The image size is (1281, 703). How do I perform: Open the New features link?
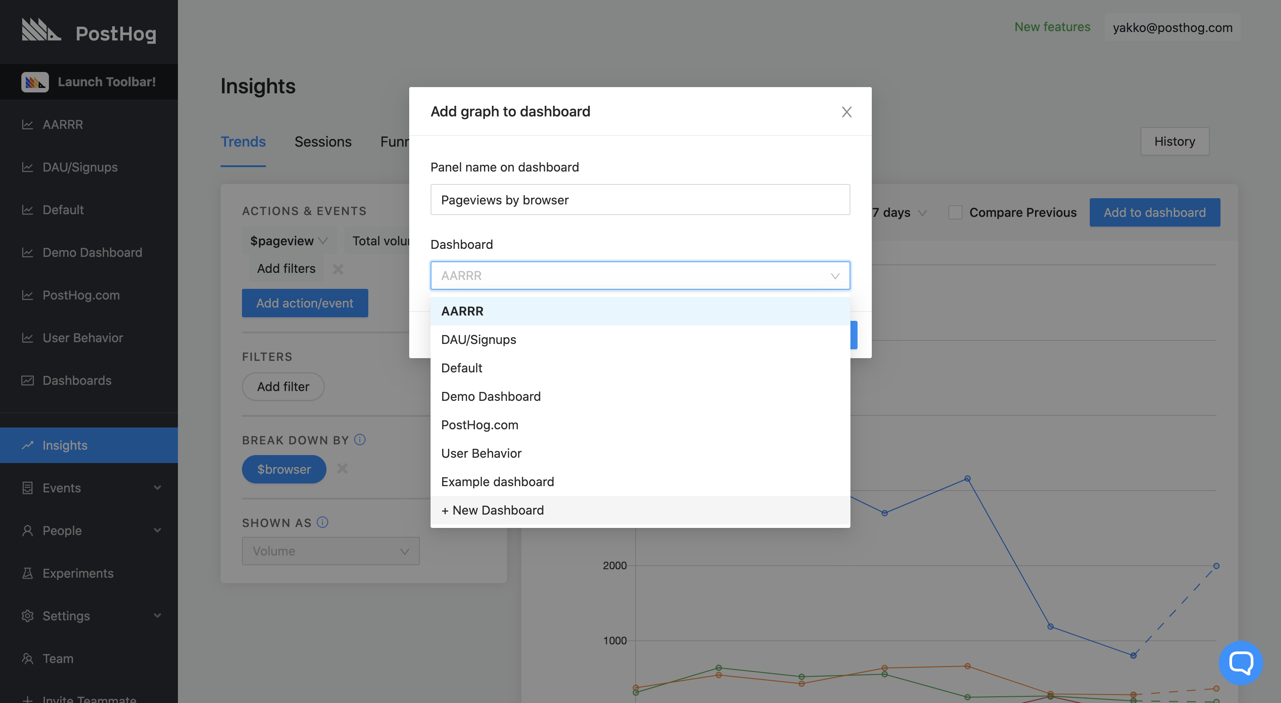coord(1052,27)
